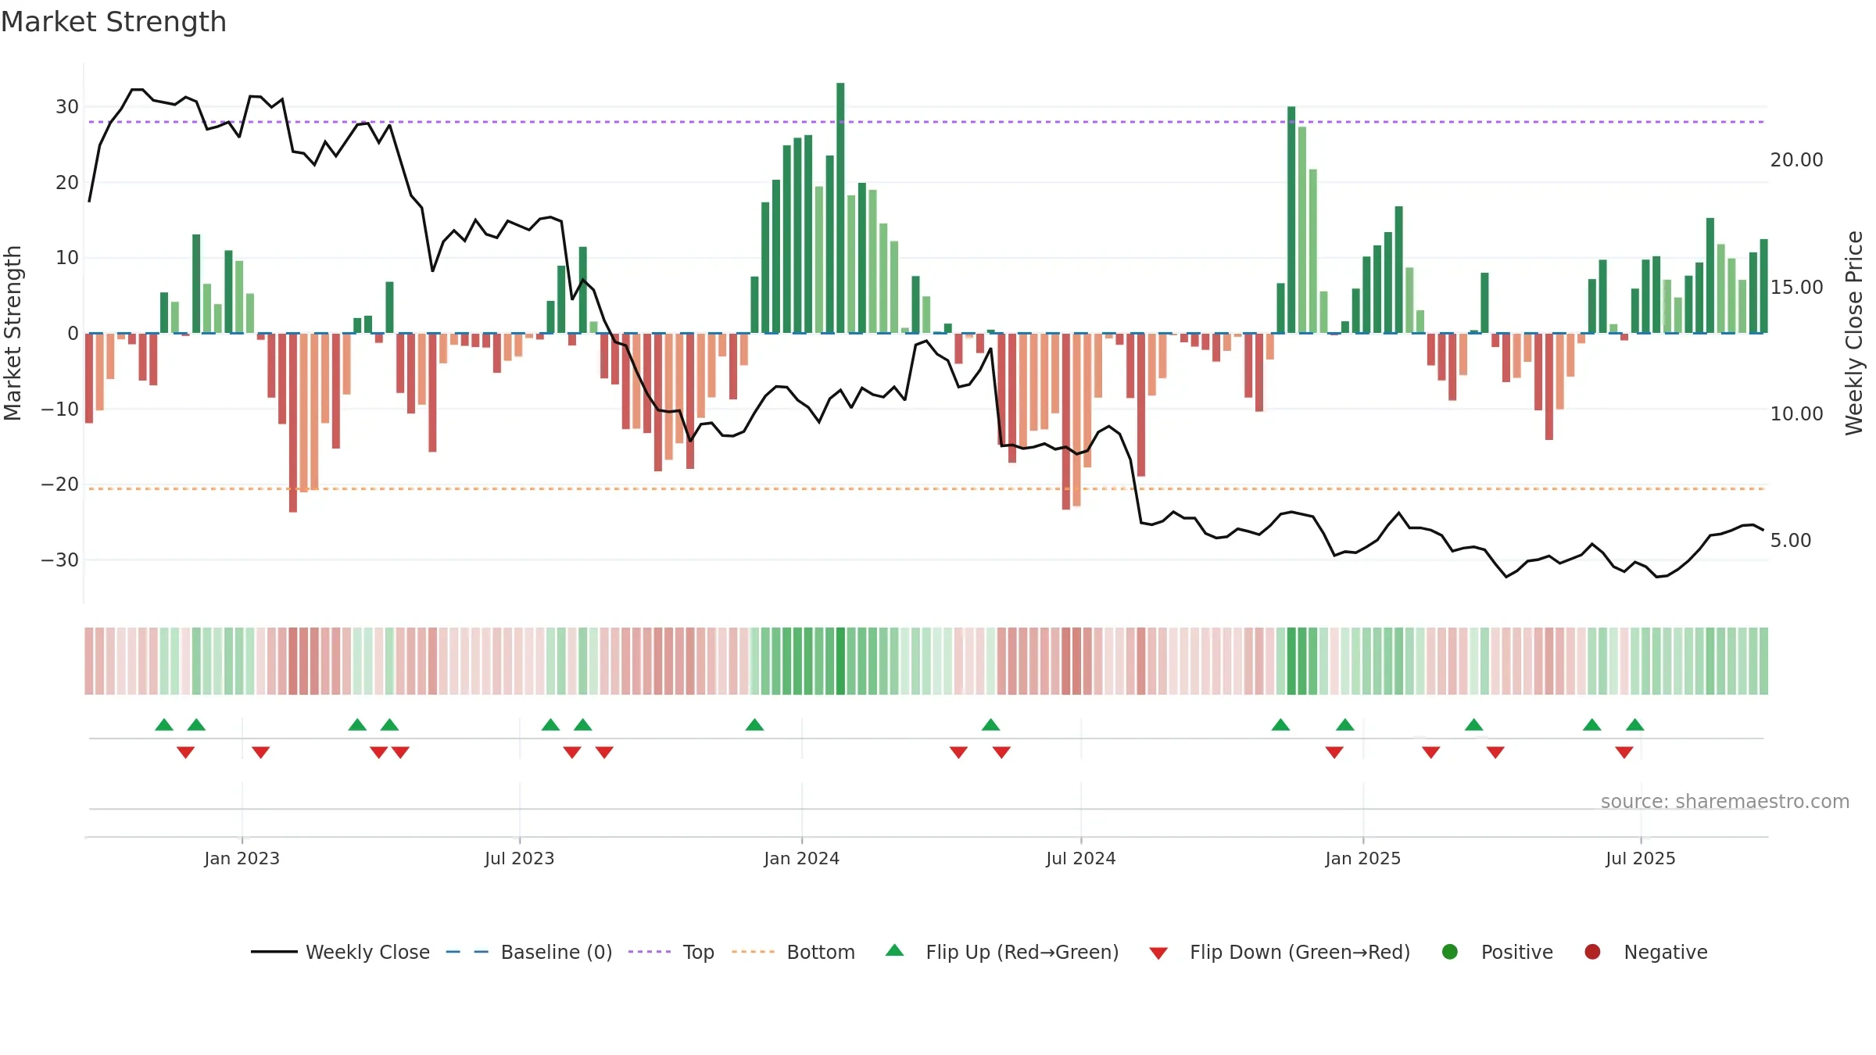
Task: Click the Flip Up triangle just before Jan 2024
Action: [x=754, y=724]
